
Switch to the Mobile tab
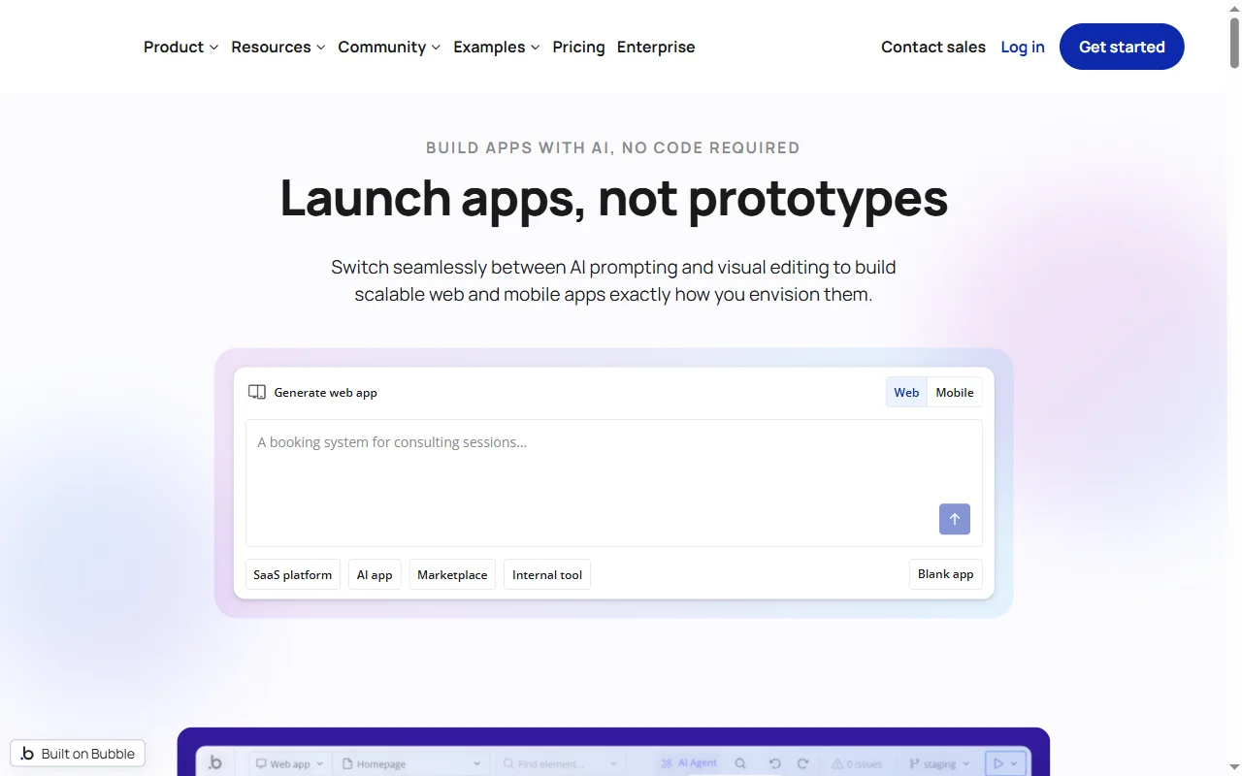point(955,392)
